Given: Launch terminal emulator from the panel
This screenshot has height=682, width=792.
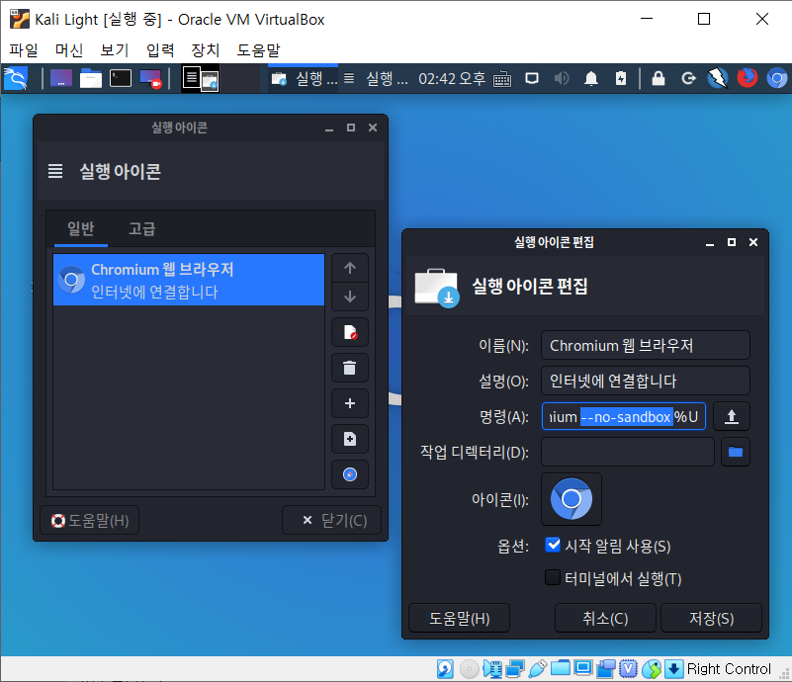Looking at the screenshot, I should [x=121, y=79].
